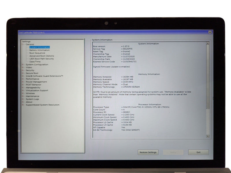Expand the Maintenance node
Image resolution: width=231 pixels, height=173 pixels.
(23, 96)
